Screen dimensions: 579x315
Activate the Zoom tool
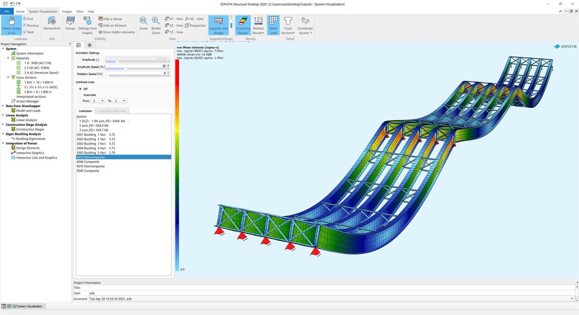143,24
